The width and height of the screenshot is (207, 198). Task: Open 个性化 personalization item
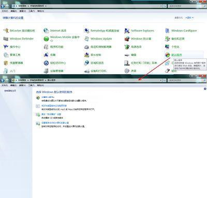172,47
